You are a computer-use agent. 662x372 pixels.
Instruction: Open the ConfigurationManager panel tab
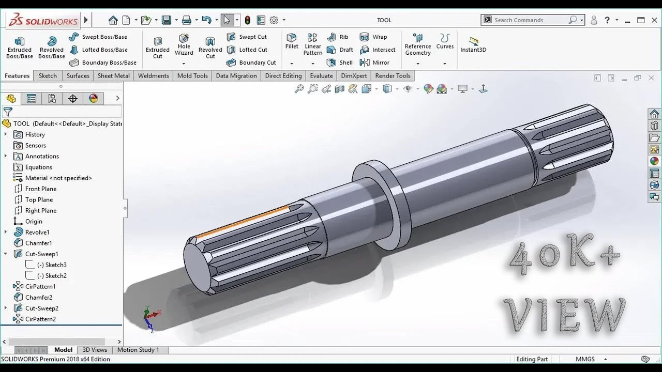click(x=52, y=99)
